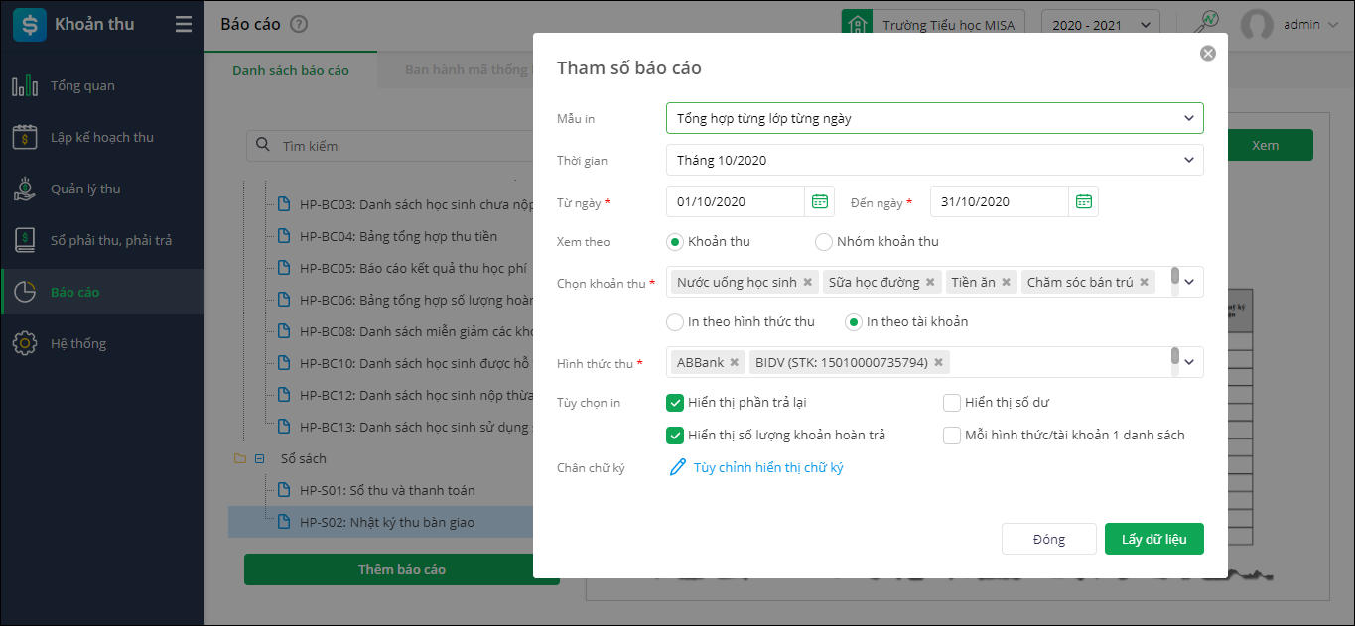The width and height of the screenshot is (1355, 626).
Task: Expand the Thời gian dropdown
Action: pos(934,160)
